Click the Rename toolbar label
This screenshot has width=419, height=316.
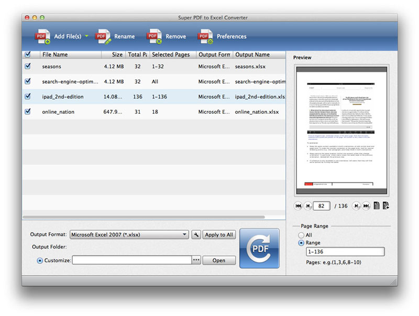pyautogui.click(x=125, y=36)
